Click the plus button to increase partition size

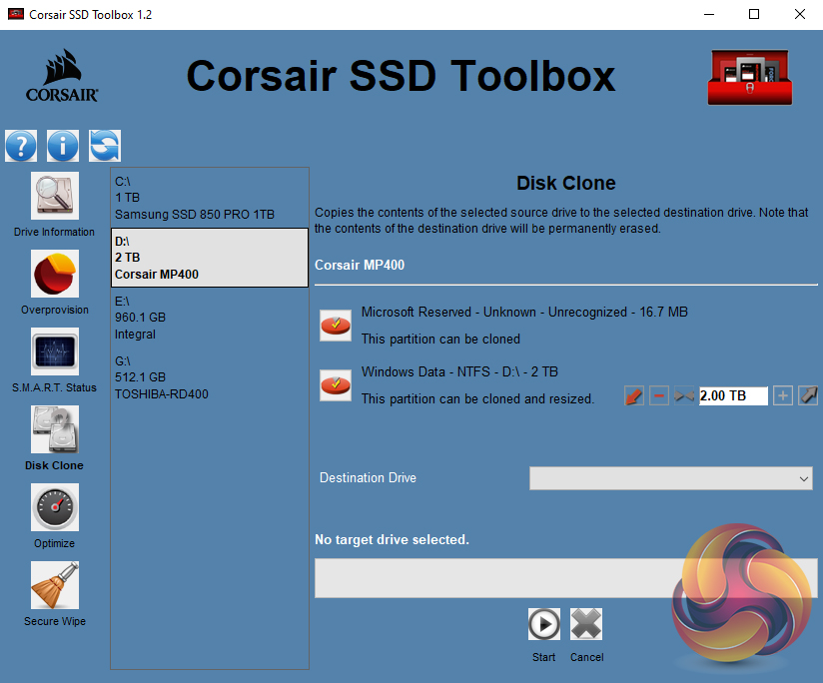[x=783, y=396]
